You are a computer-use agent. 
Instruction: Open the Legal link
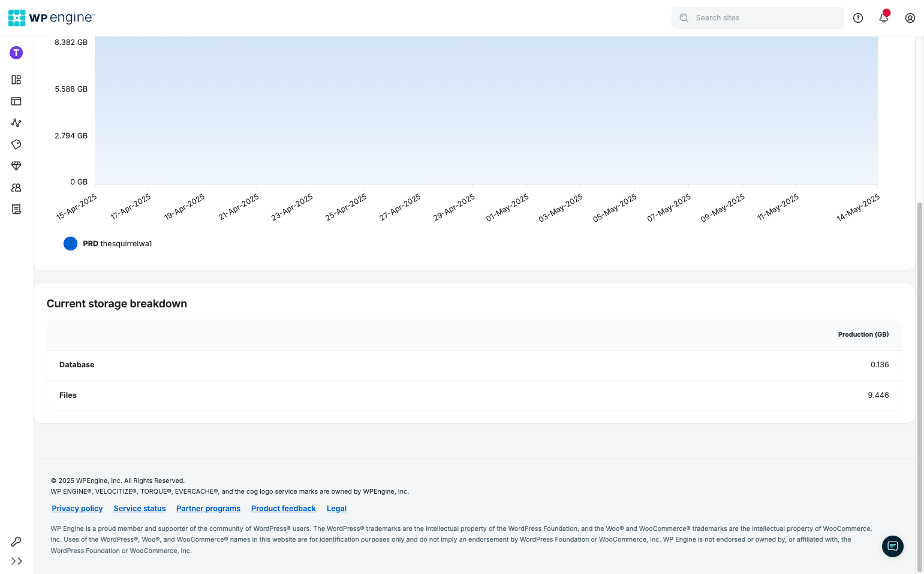tap(336, 509)
